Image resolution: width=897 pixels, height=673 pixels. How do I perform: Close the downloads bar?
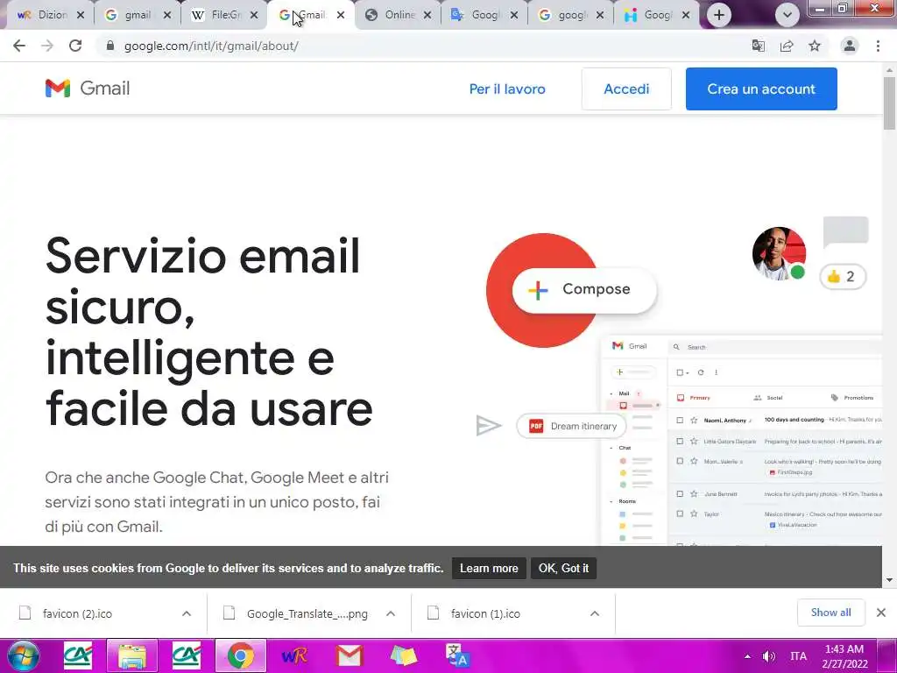click(x=881, y=613)
